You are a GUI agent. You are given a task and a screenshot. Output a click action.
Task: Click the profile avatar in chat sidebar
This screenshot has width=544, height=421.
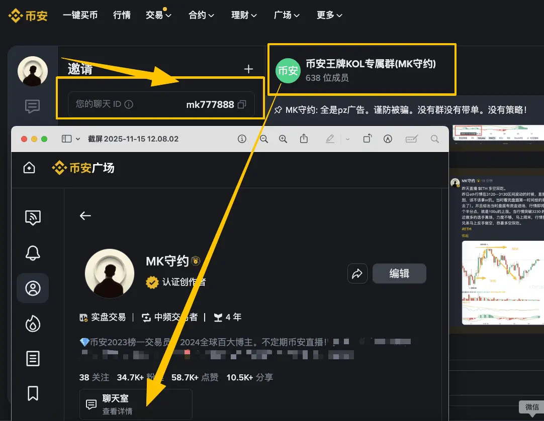point(33,71)
